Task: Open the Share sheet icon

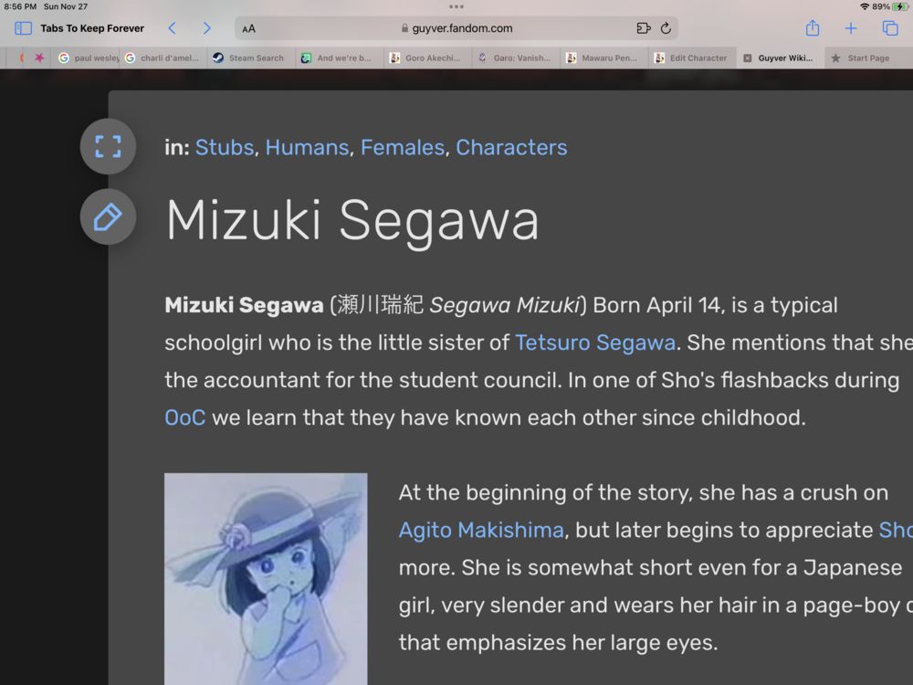Action: pos(813,27)
